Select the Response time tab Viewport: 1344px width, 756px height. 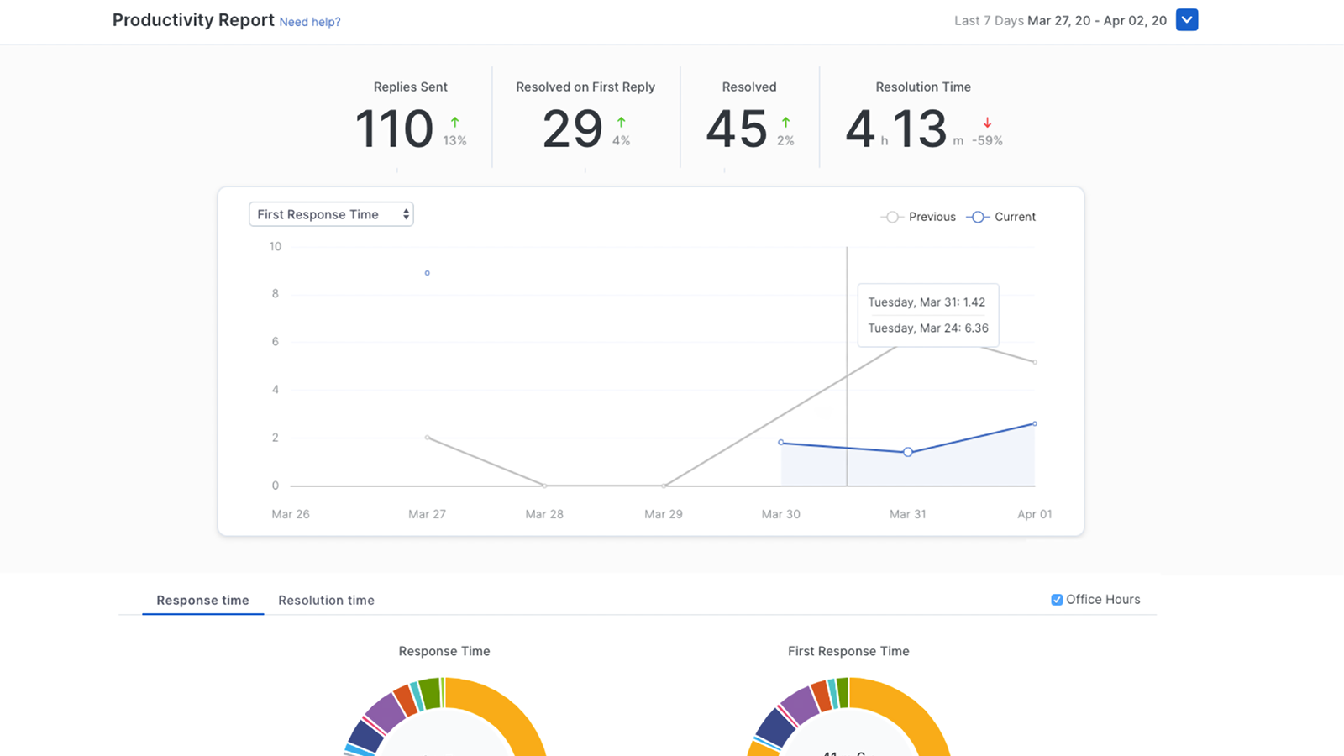202,600
